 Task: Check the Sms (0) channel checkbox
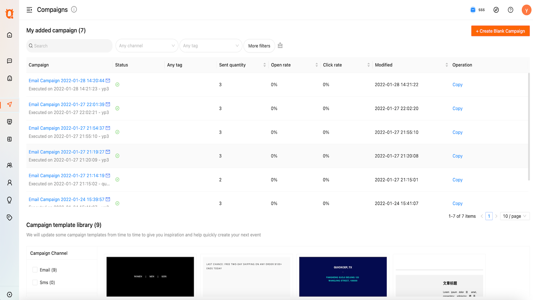coord(35,283)
